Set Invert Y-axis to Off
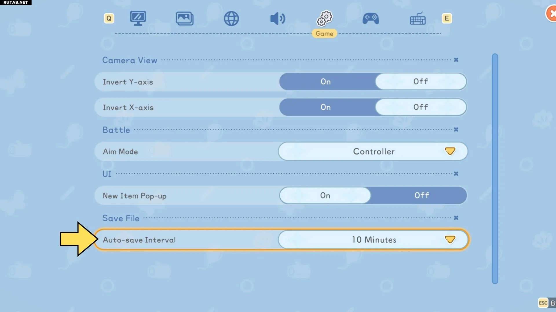 point(420,82)
